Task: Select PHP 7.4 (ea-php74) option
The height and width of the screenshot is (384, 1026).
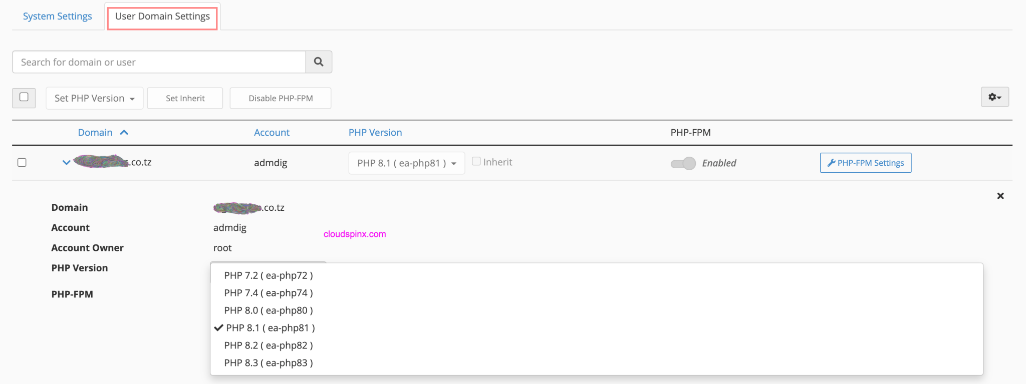Action: pyautogui.click(x=269, y=292)
